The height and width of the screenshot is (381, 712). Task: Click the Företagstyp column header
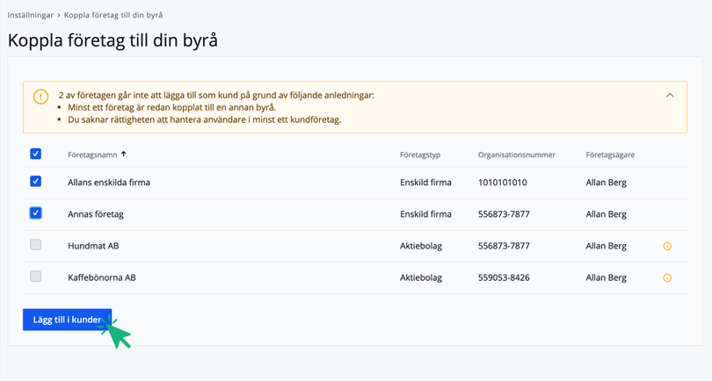click(419, 155)
